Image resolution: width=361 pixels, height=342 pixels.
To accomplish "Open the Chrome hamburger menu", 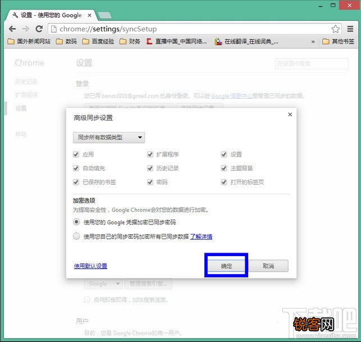I will pos(350,29).
